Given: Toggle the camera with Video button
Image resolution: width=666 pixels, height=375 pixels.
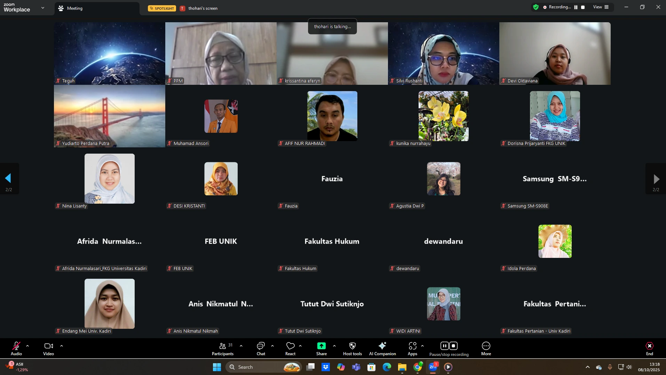Looking at the screenshot, I should click(x=48, y=349).
